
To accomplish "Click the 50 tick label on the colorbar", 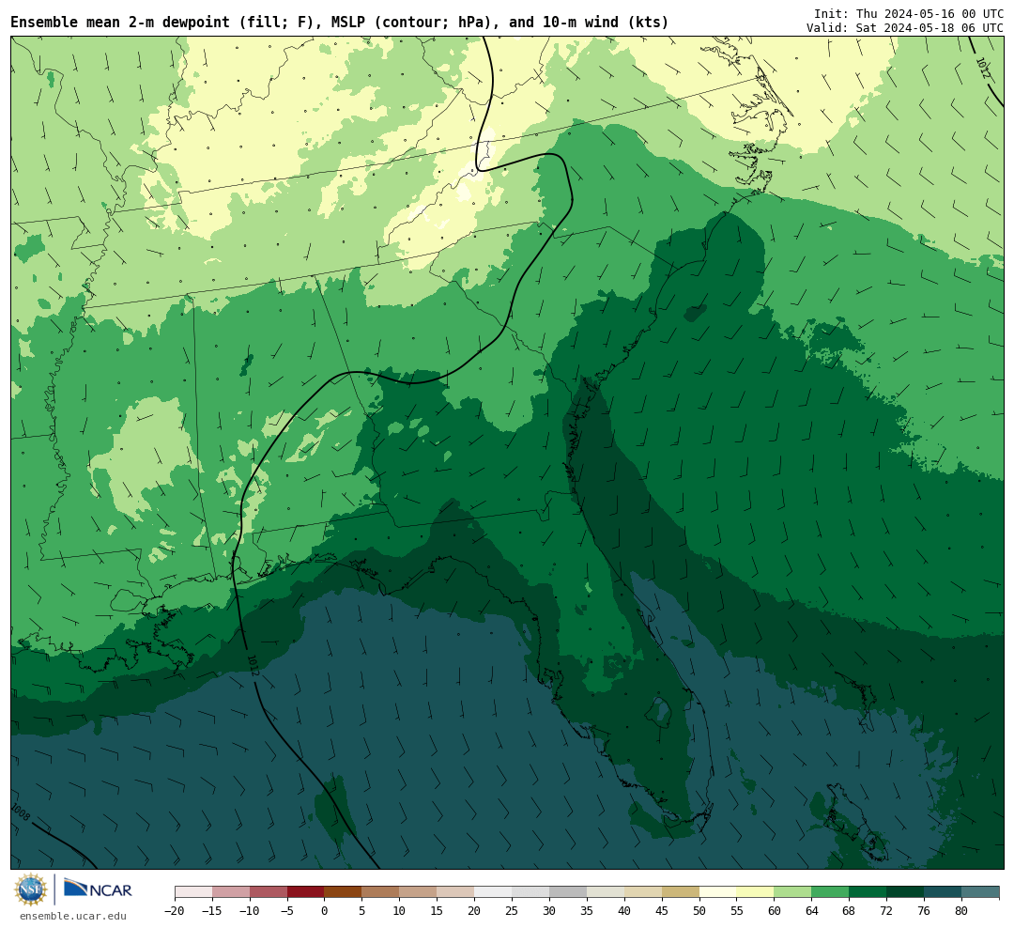I will coord(699,910).
